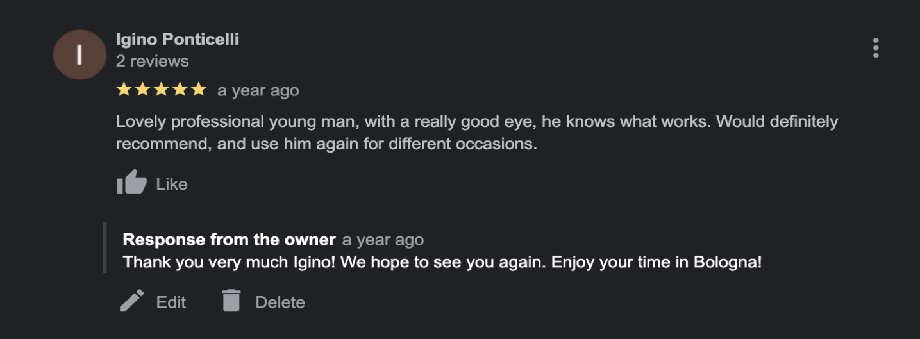Click the fifth star of the rating
The height and width of the screenshot is (339, 920).
click(x=198, y=90)
